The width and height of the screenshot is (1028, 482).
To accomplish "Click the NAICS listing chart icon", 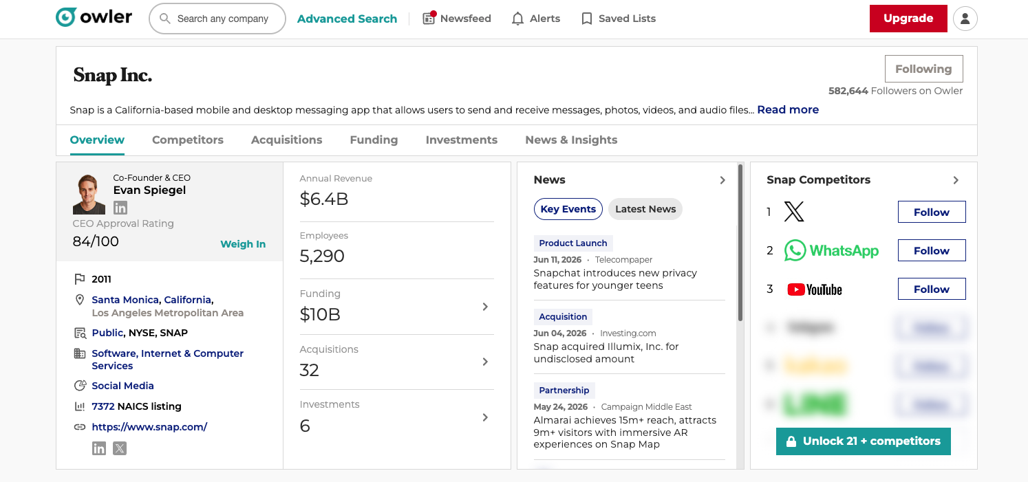I will point(79,406).
